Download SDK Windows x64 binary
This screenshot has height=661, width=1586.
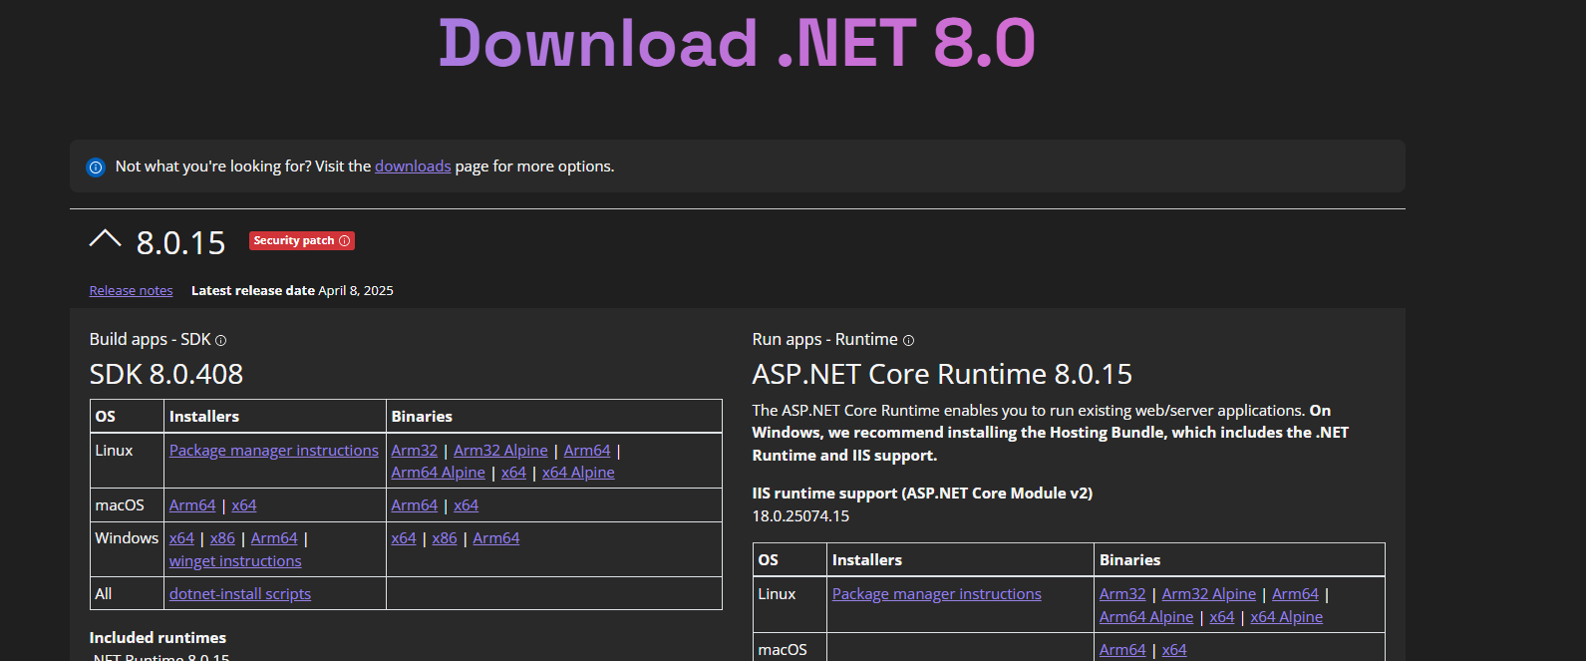(404, 538)
